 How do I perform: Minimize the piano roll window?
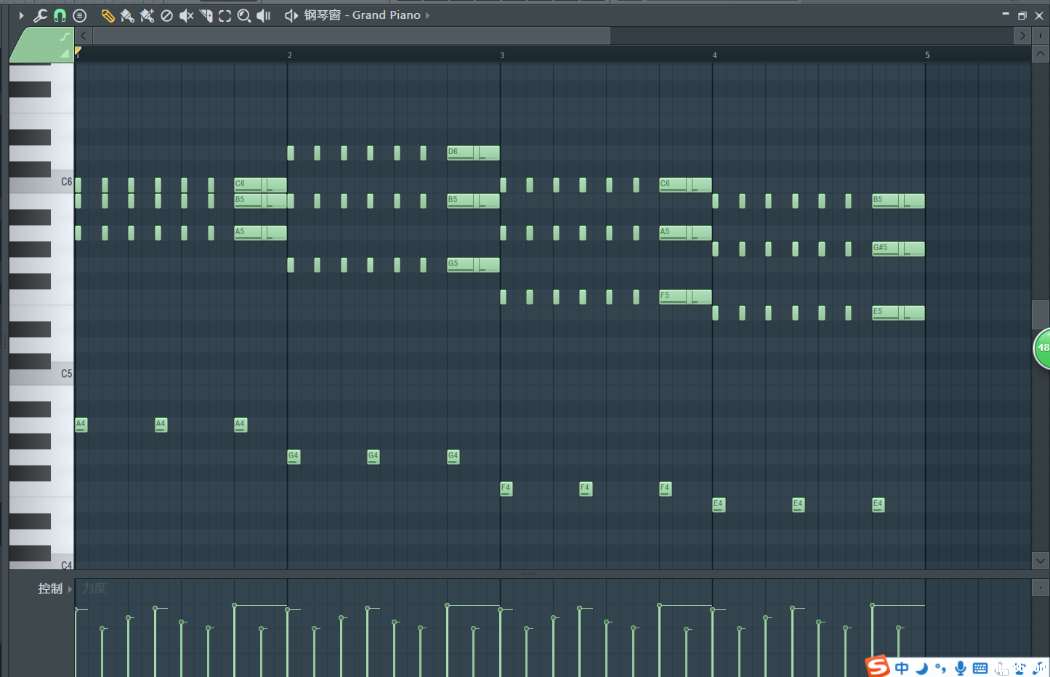[x=1006, y=15]
